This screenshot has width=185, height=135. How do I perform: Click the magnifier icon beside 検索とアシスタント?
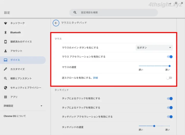coord(5,78)
